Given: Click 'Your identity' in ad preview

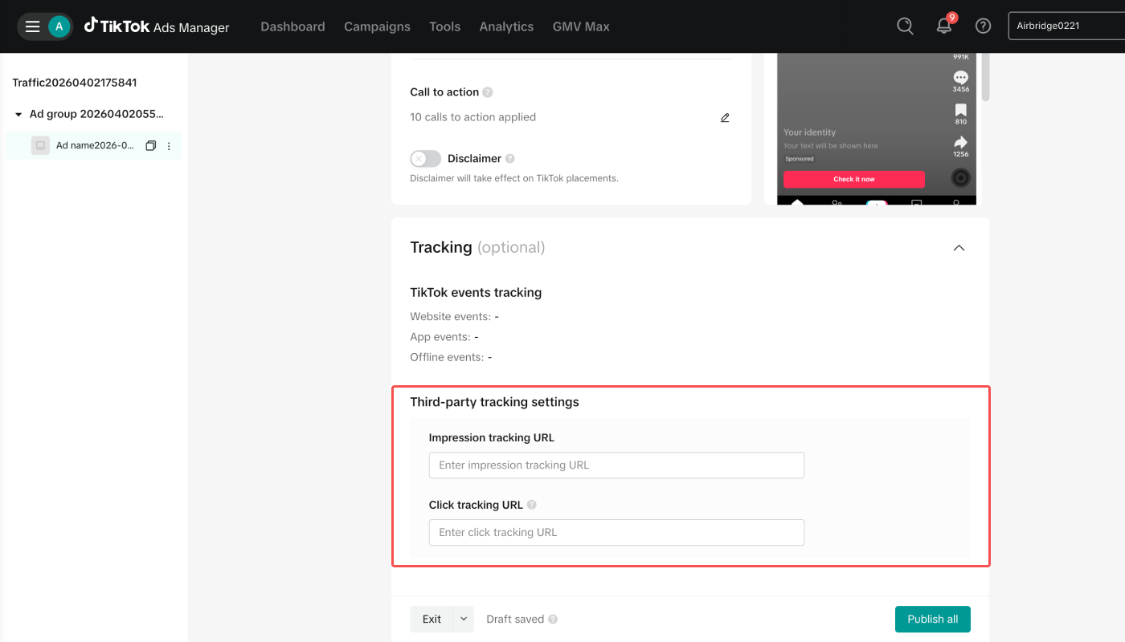Looking at the screenshot, I should point(809,132).
